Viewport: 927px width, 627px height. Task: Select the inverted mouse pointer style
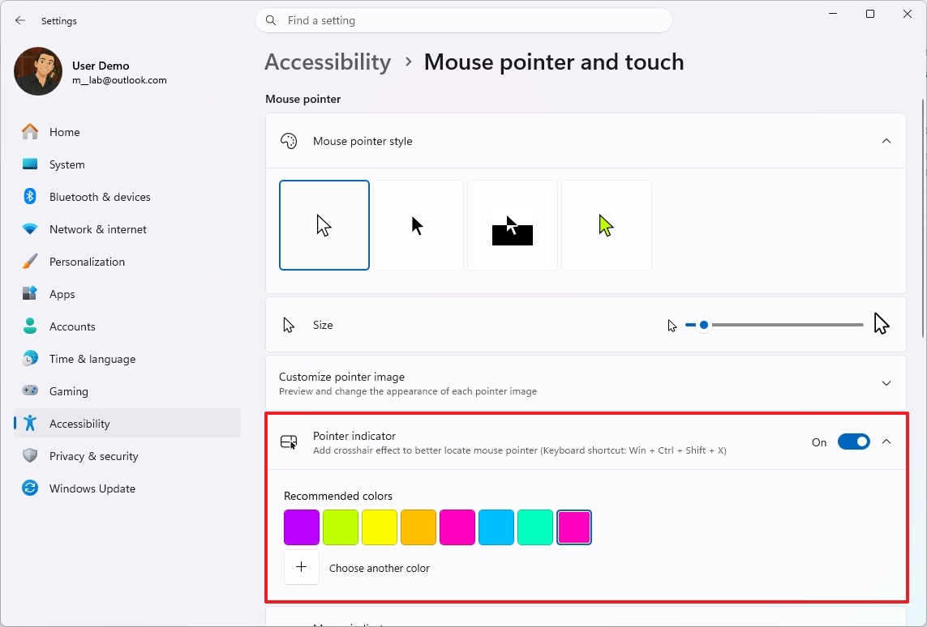coord(512,224)
